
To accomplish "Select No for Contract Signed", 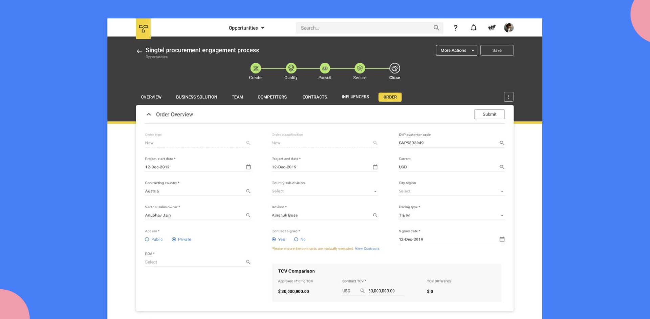I will pyautogui.click(x=296, y=239).
